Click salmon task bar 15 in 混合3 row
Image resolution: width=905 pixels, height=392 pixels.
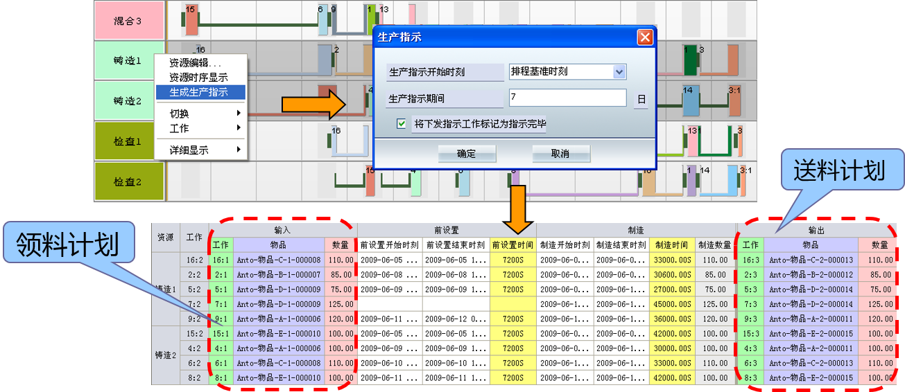click(x=191, y=21)
